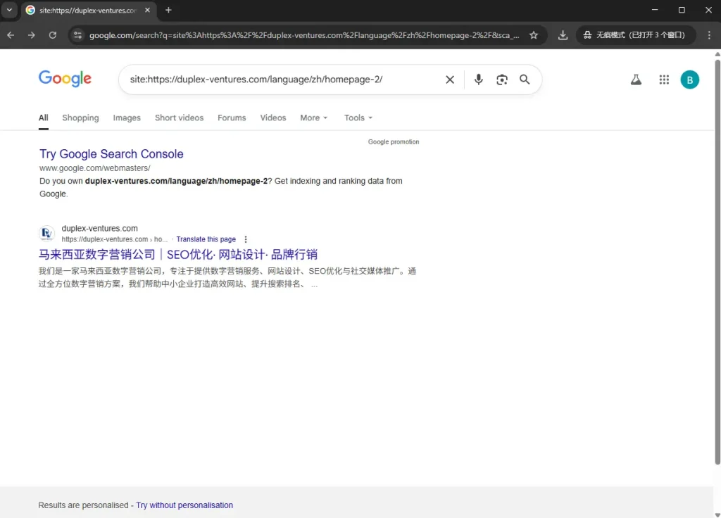
Task: Click Translate this page for the result
Action: click(x=206, y=239)
